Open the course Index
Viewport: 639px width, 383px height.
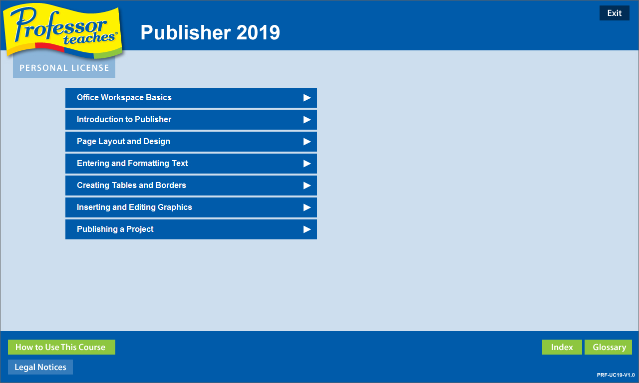[562, 347]
